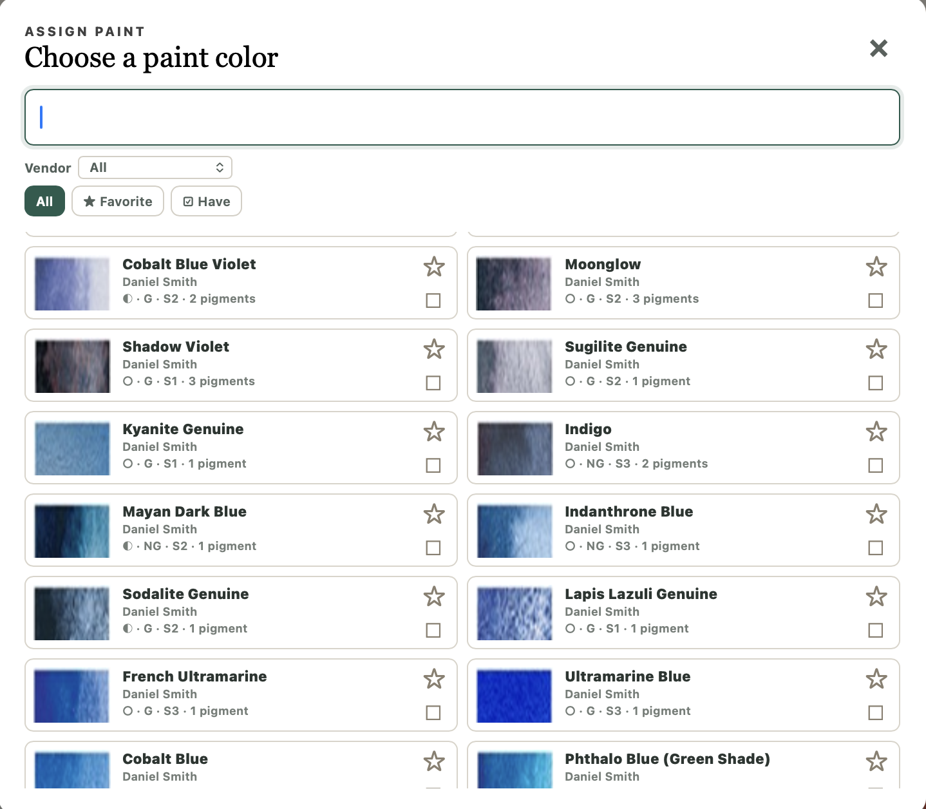Star the French Ultramarine paint
This screenshot has height=809, width=926.
point(434,679)
